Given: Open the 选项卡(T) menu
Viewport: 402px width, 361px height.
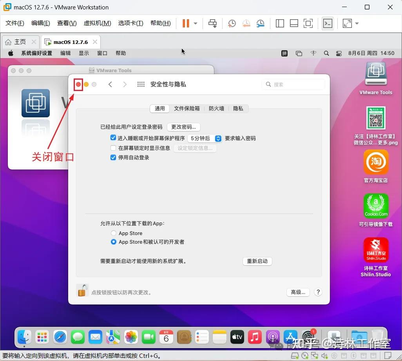Looking at the screenshot, I should tap(131, 23).
